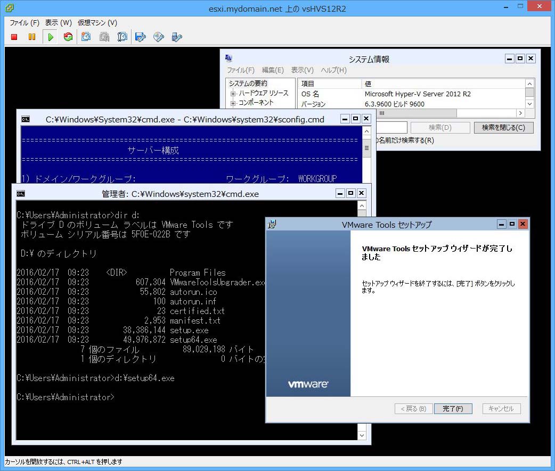Image resolution: width=555 pixels, height=471 pixels.
Task: Click the green Power On toolbar icon
Action: click(x=50, y=37)
